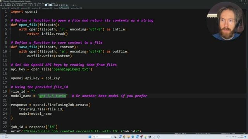Toggle the Show all characters toolbar icon

click(48, 5)
